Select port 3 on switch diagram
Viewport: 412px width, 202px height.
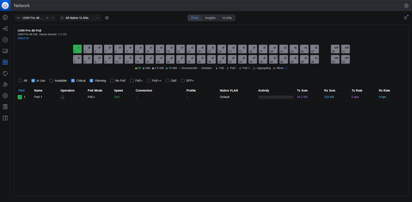click(88, 49)
